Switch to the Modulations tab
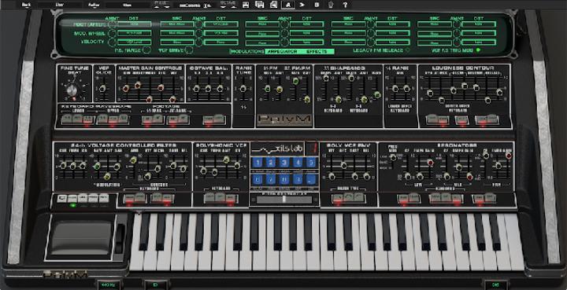This screenshot has height=290, width=567. [247, 52]
